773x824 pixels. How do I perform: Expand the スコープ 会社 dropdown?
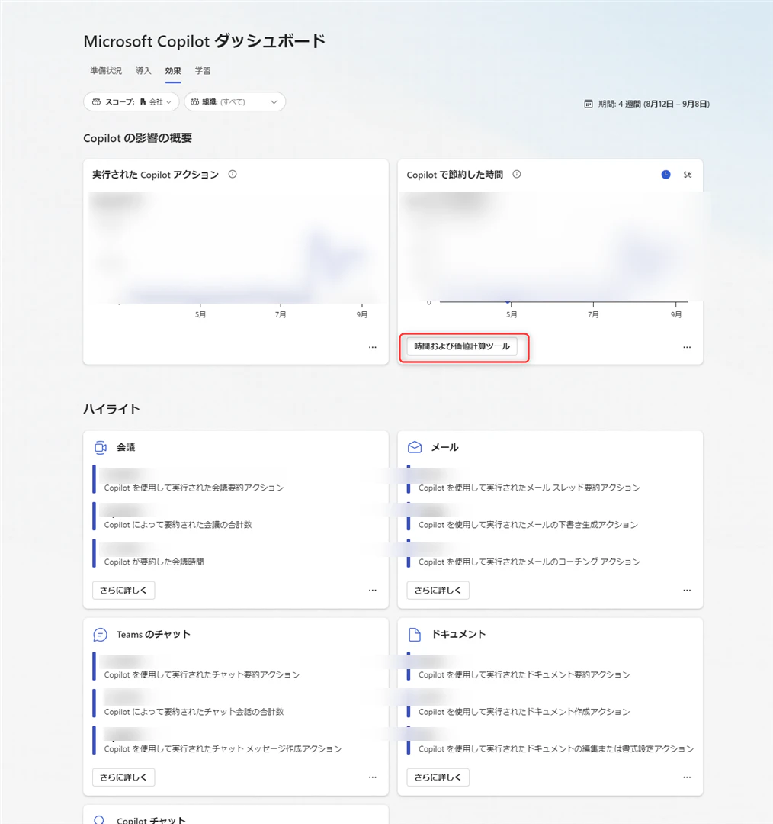point(131,102)
